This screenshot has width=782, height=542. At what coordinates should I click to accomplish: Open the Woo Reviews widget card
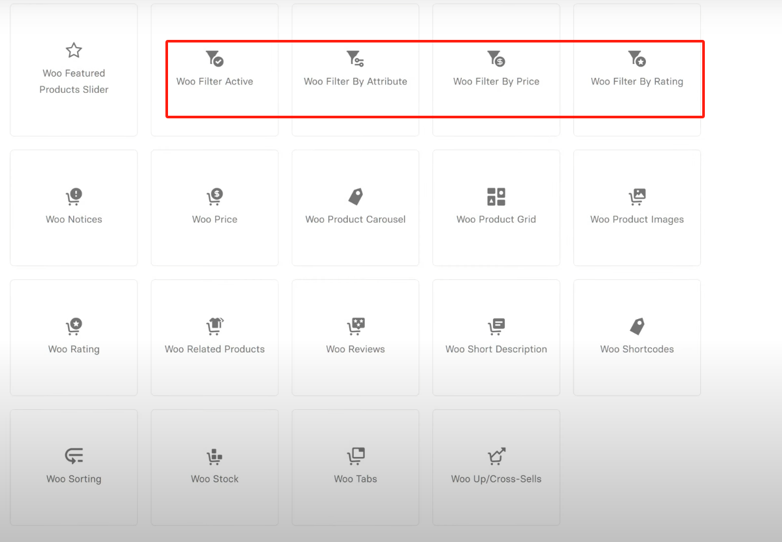click(x=356, y=337)
